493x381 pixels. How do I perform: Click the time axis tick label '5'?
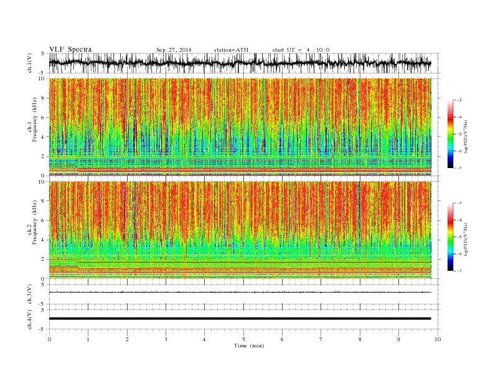click(243, 339)
